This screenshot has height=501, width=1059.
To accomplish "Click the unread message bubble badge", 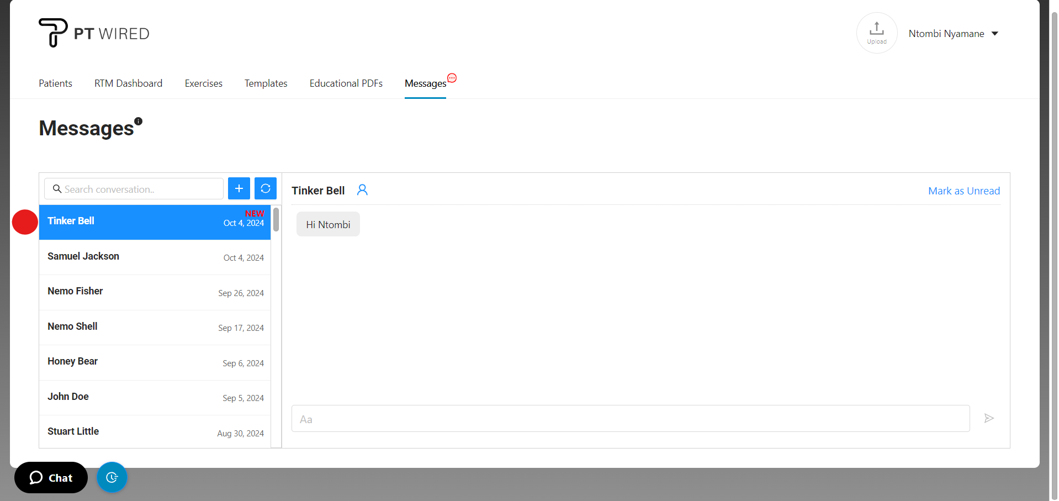I will click(x=452, y=78).
